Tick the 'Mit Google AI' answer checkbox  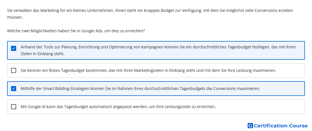[x=14, y=107]
